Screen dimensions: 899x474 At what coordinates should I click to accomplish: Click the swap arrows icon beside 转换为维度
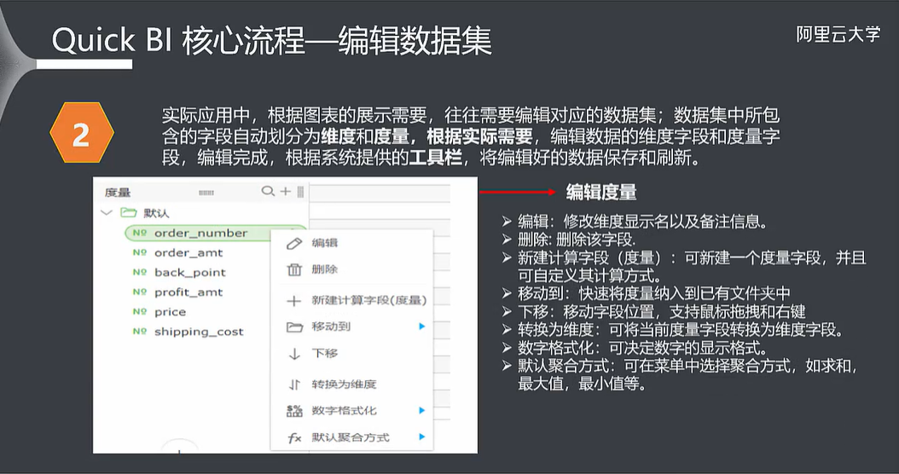294,384
